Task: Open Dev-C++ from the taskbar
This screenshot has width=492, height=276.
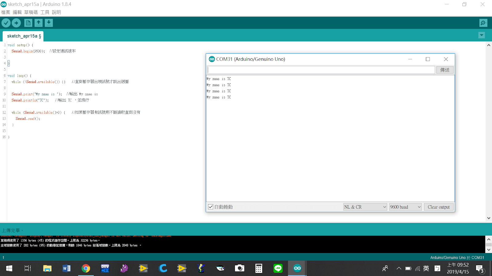Action: [105, 268]
